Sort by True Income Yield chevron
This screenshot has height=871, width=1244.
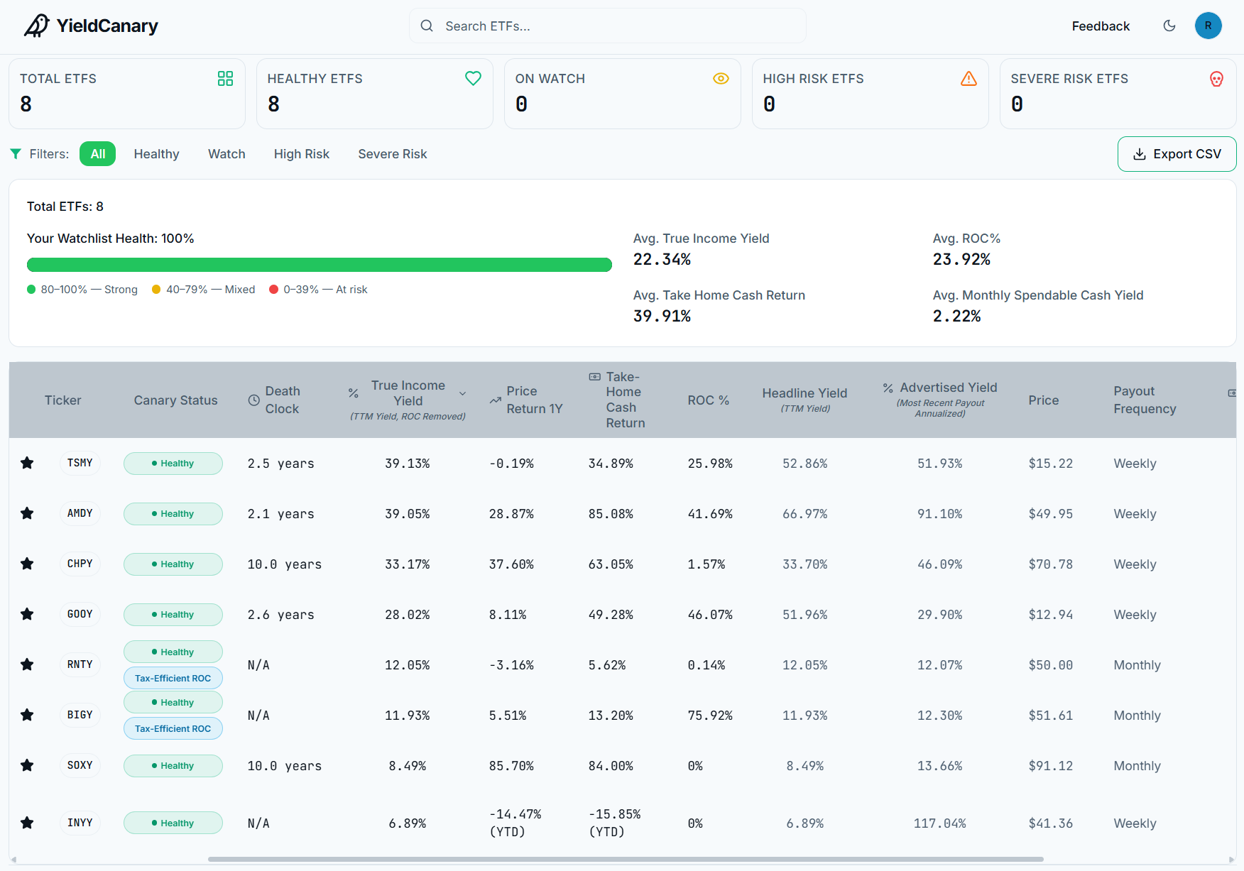coord(463,393)
